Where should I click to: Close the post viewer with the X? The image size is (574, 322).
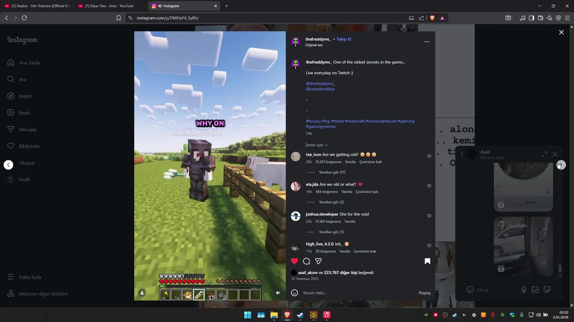(561, 32)
